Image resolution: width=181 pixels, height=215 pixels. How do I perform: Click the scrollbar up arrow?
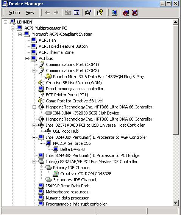(x=176, y=22)
